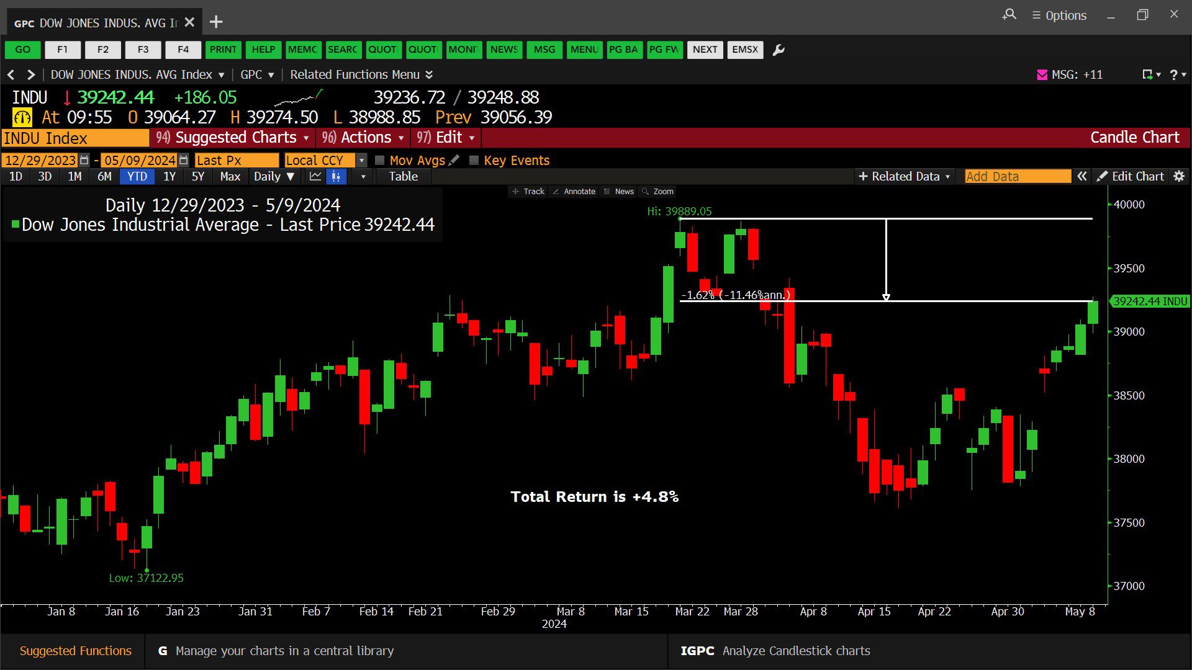Expand the chart type dropdown arrow
The image size is (1192, 670).
click(x=363, y=177)
